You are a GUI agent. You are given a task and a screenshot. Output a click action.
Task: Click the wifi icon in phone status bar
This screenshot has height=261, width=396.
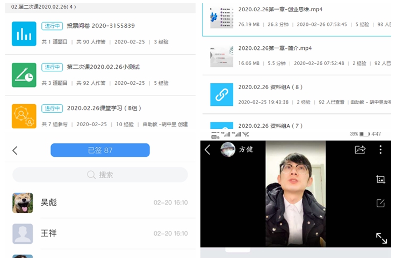(x=246, y=134)
